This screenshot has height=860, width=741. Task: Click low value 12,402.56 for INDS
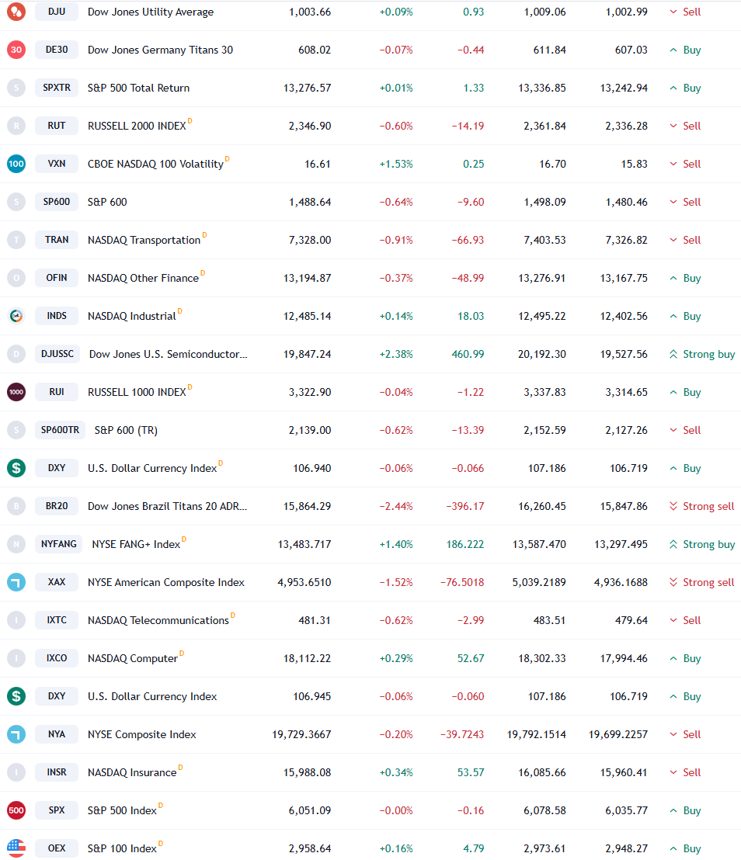tap(624, 317)
